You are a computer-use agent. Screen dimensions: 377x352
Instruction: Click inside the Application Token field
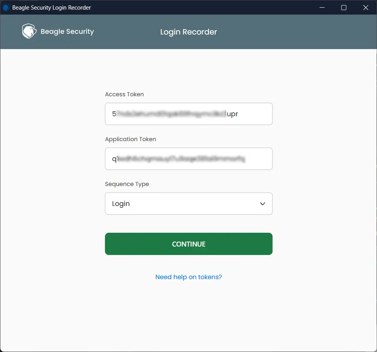click(x=189, y=159)
